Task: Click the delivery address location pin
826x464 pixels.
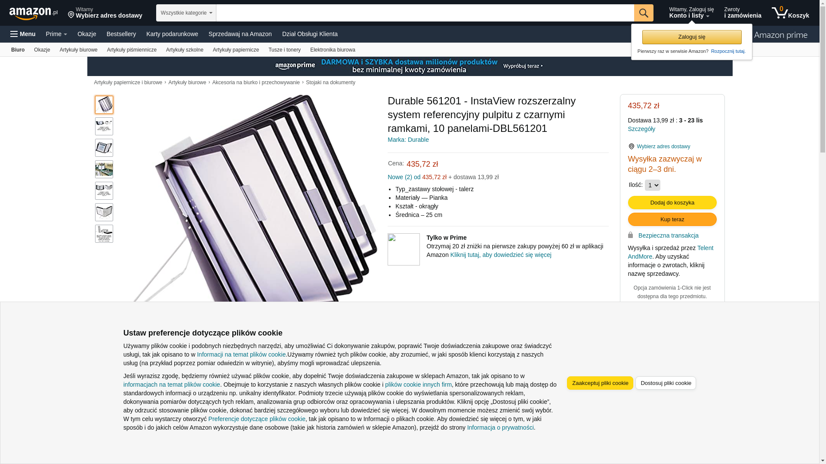Action: [x=71, y=15]
